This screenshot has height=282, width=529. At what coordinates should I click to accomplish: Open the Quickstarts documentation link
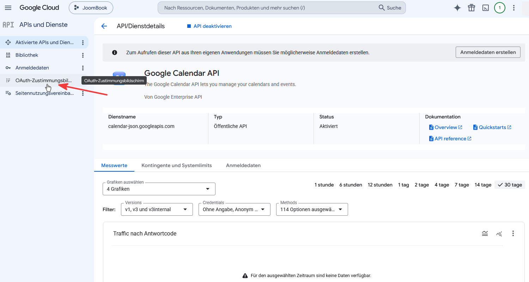point(492,127)
